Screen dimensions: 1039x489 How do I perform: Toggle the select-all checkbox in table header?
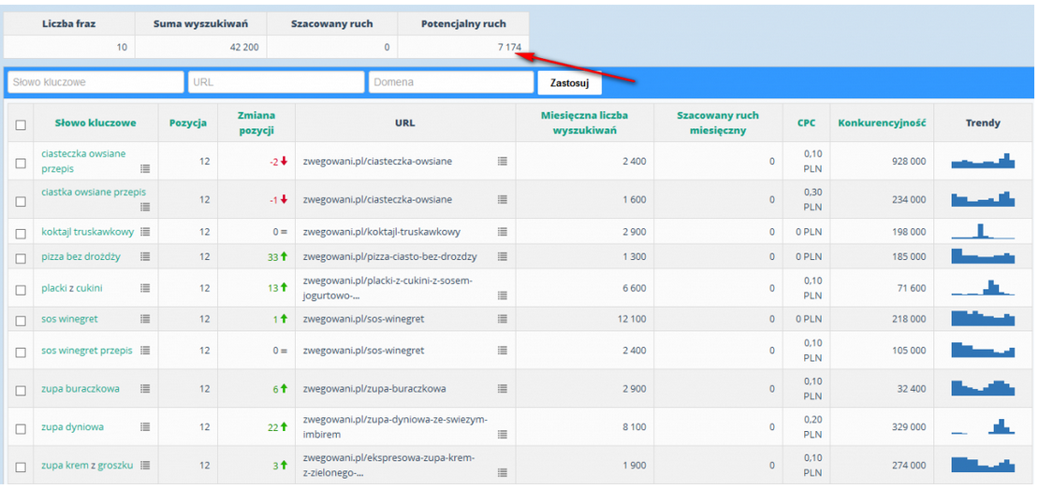[x=21, y=124]
